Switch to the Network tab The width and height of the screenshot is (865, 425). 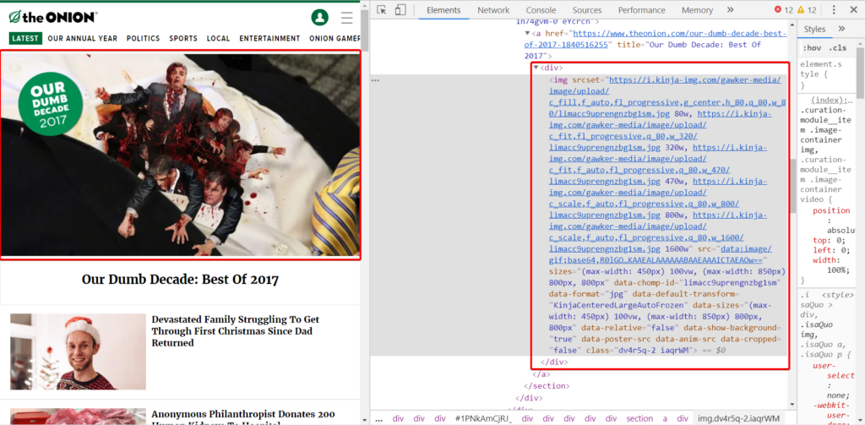point(493,10)
